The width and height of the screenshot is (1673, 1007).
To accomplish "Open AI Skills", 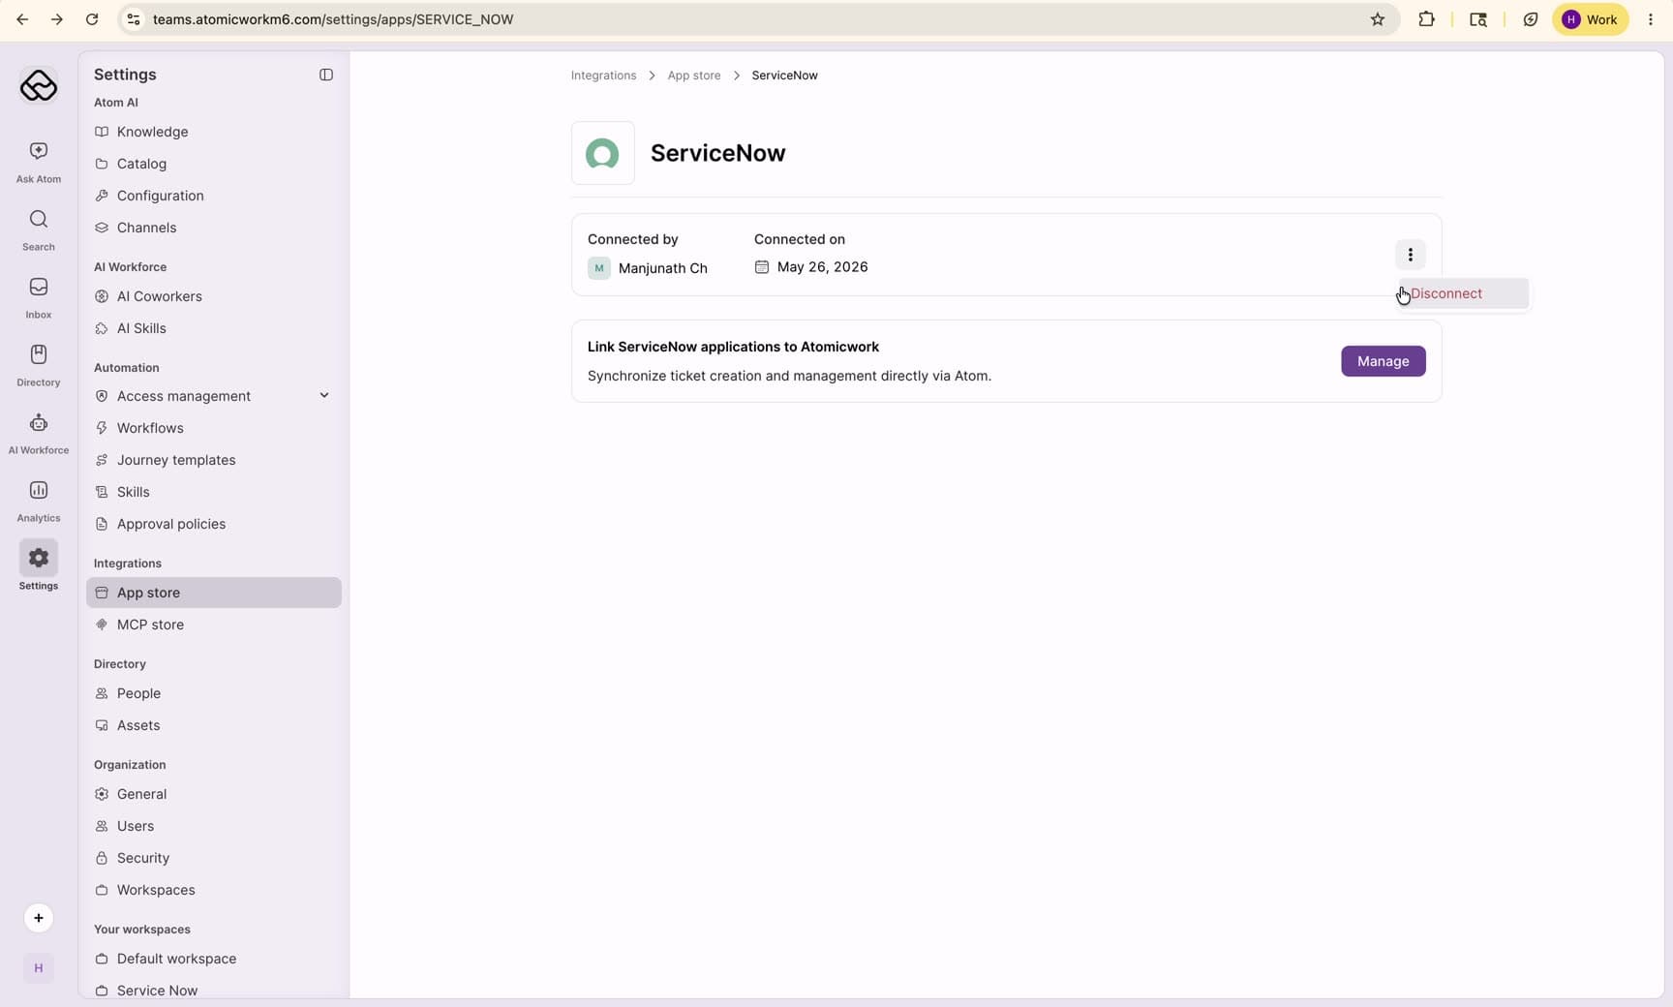I will (214, 328).
